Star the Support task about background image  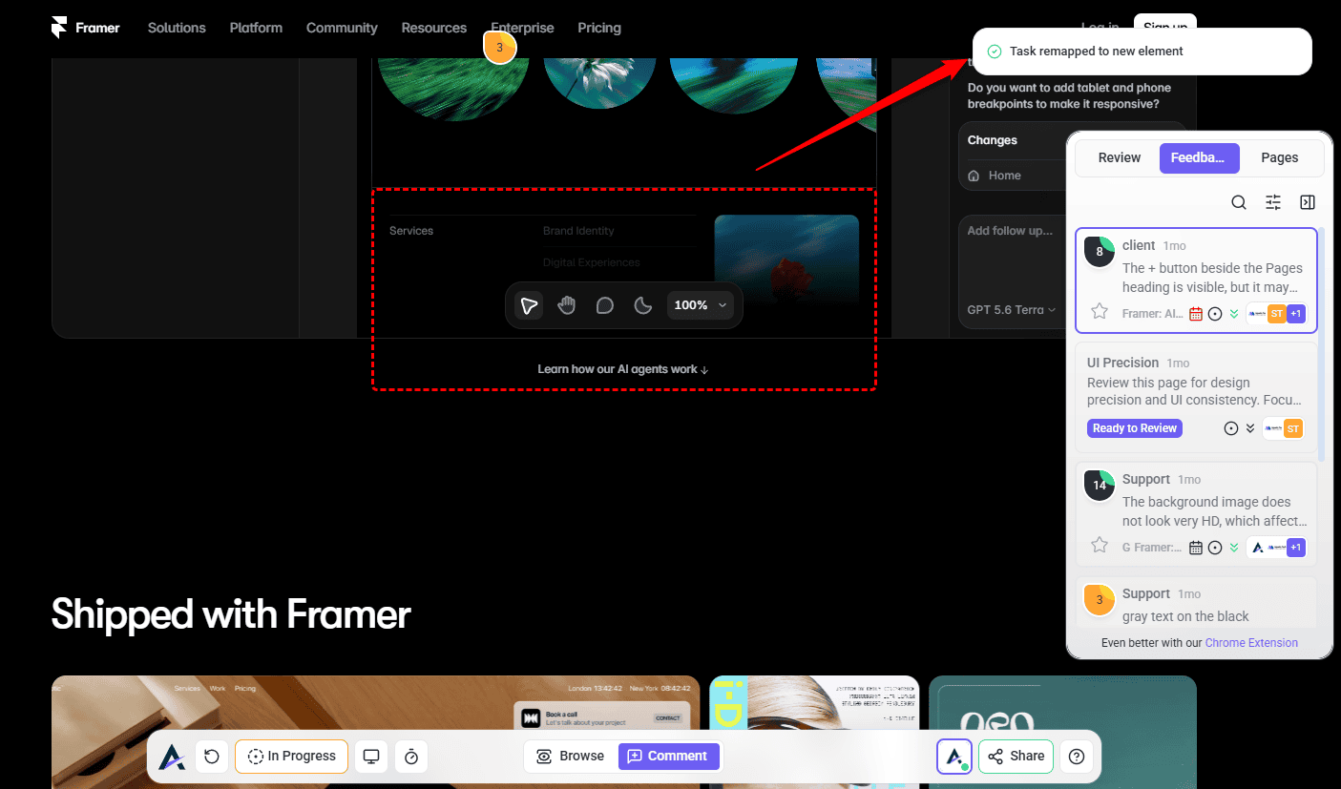coord(1100,545)
